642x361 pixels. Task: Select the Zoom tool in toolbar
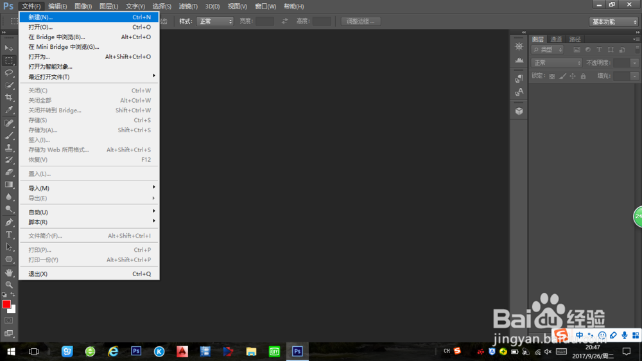tap(8, 285)
